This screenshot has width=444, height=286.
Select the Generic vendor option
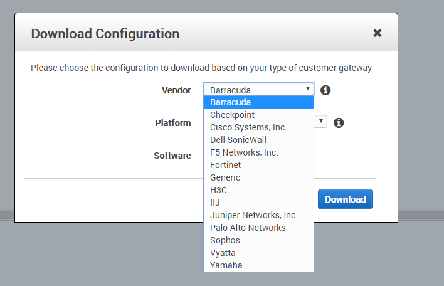coord(258,177)
